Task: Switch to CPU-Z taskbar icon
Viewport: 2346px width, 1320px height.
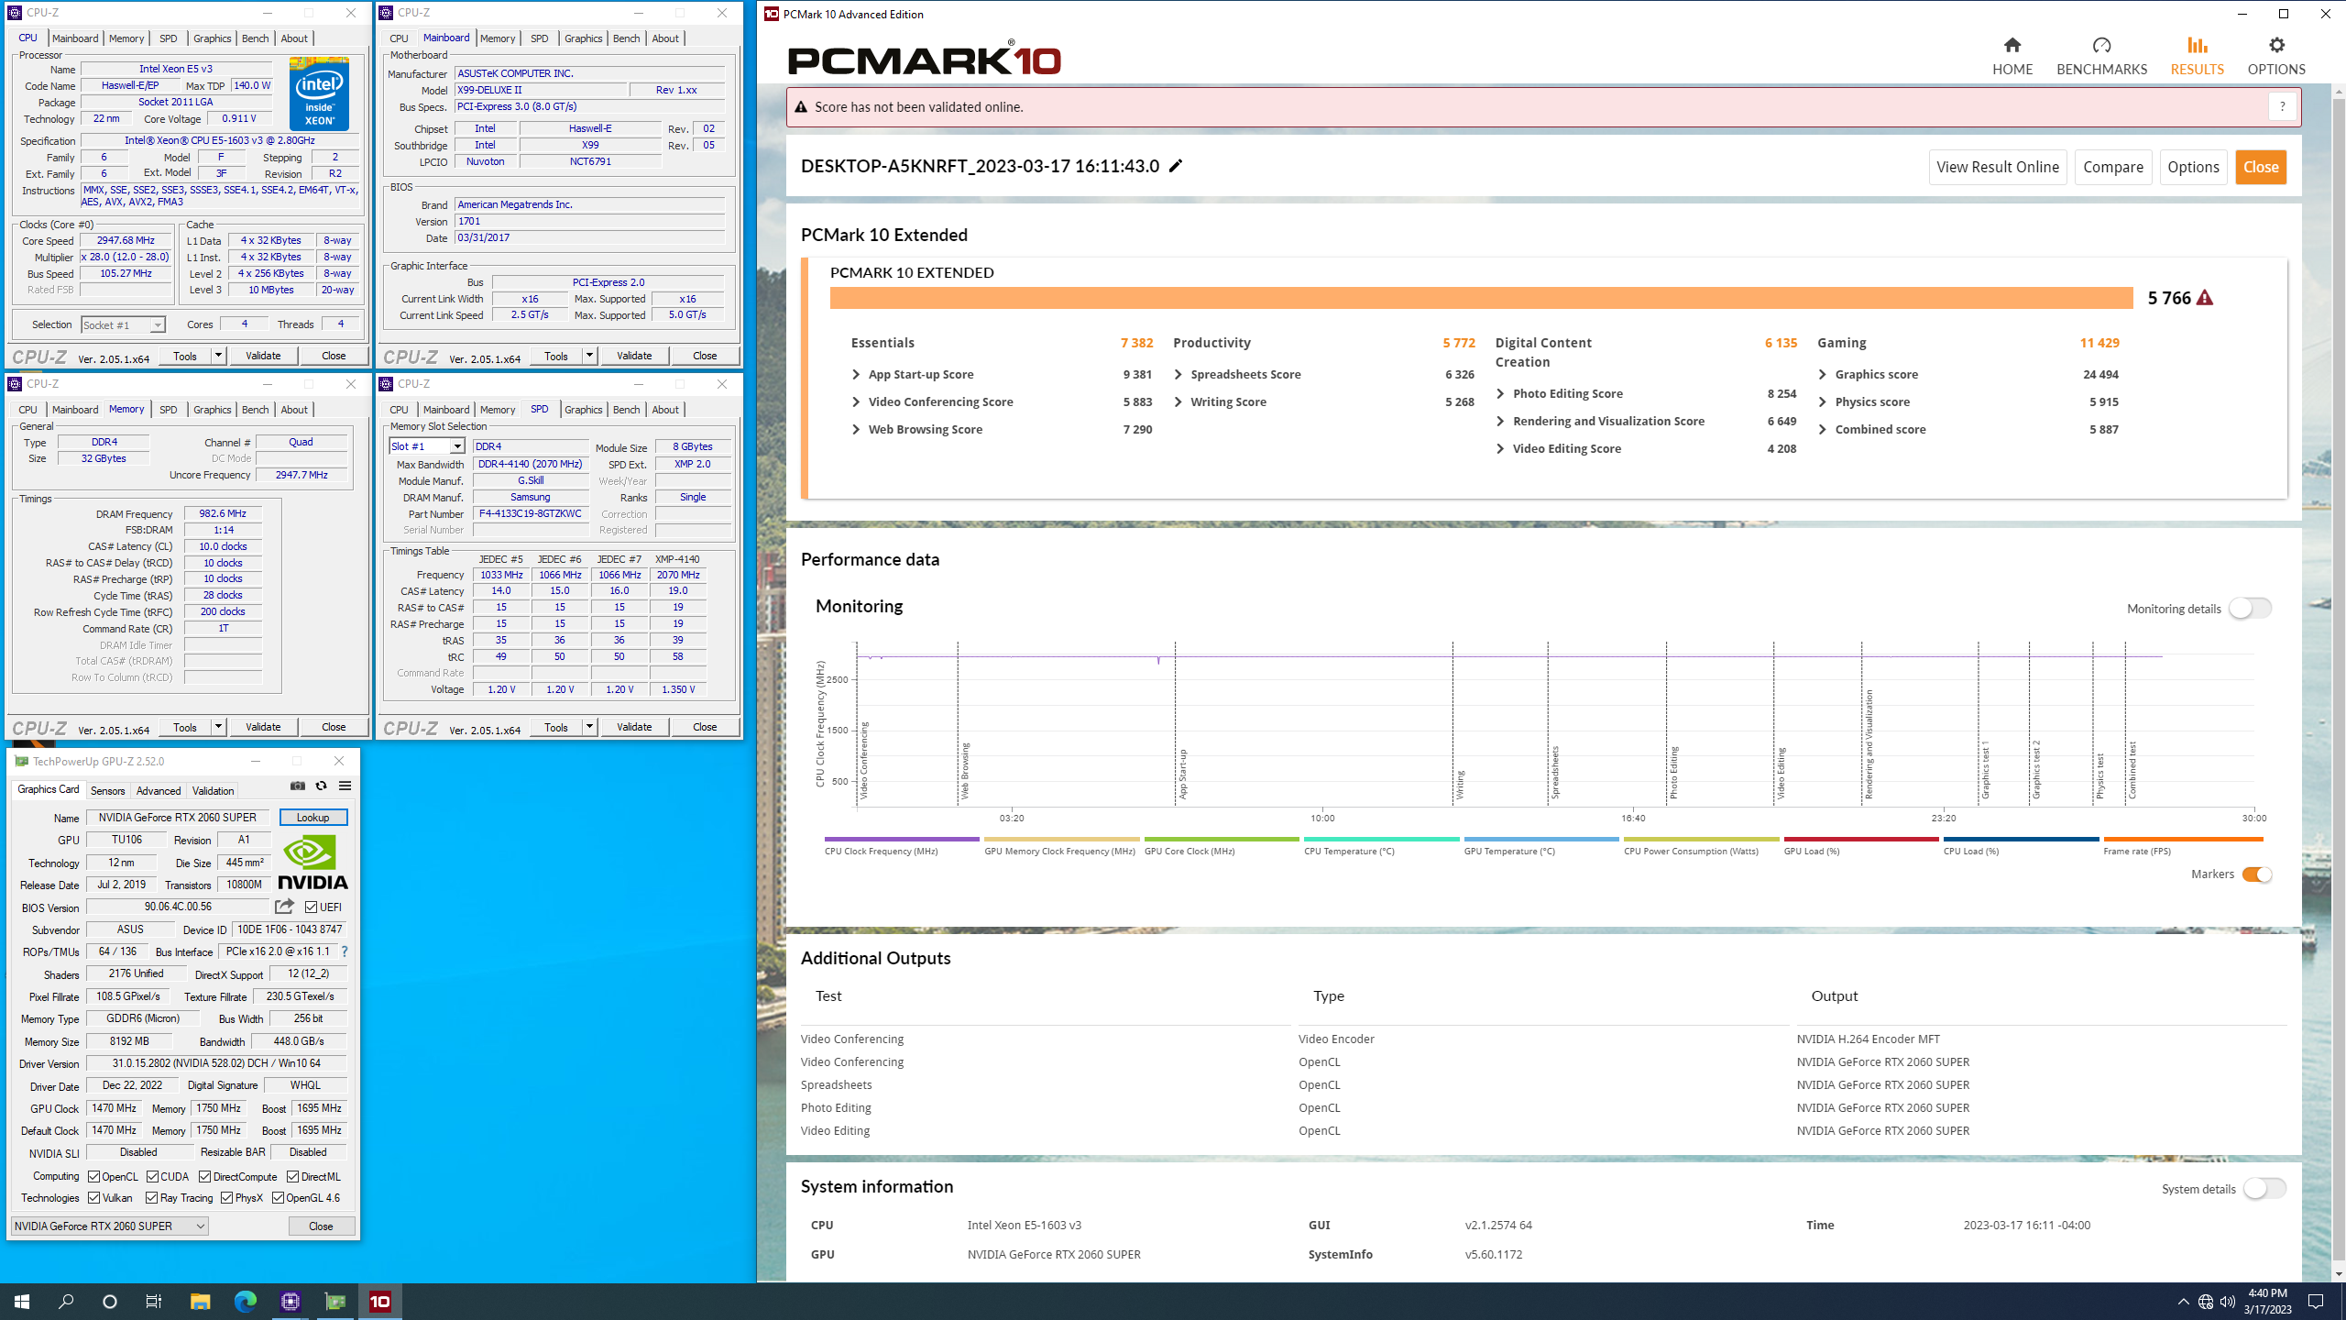Action: [290, 1301]
